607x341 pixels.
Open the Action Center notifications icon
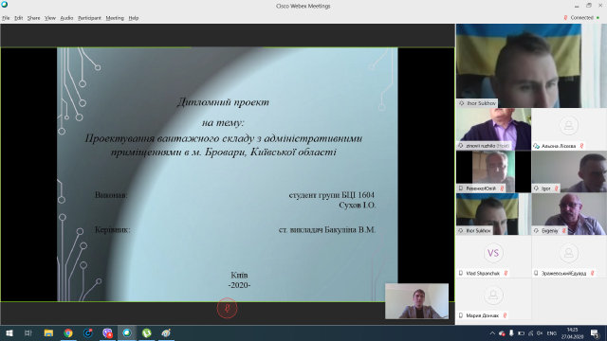pos(595,333)
